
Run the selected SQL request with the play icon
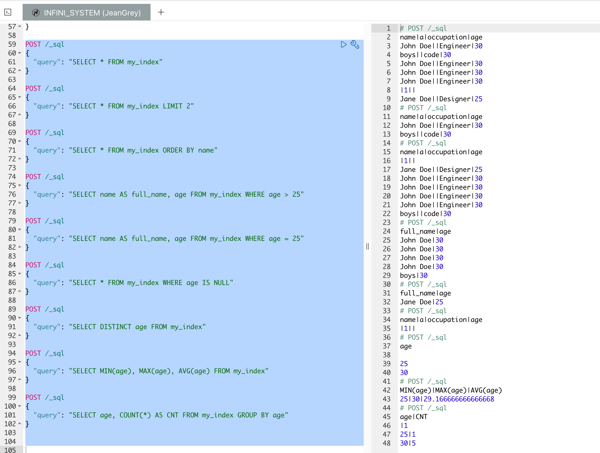click(343, 44)
